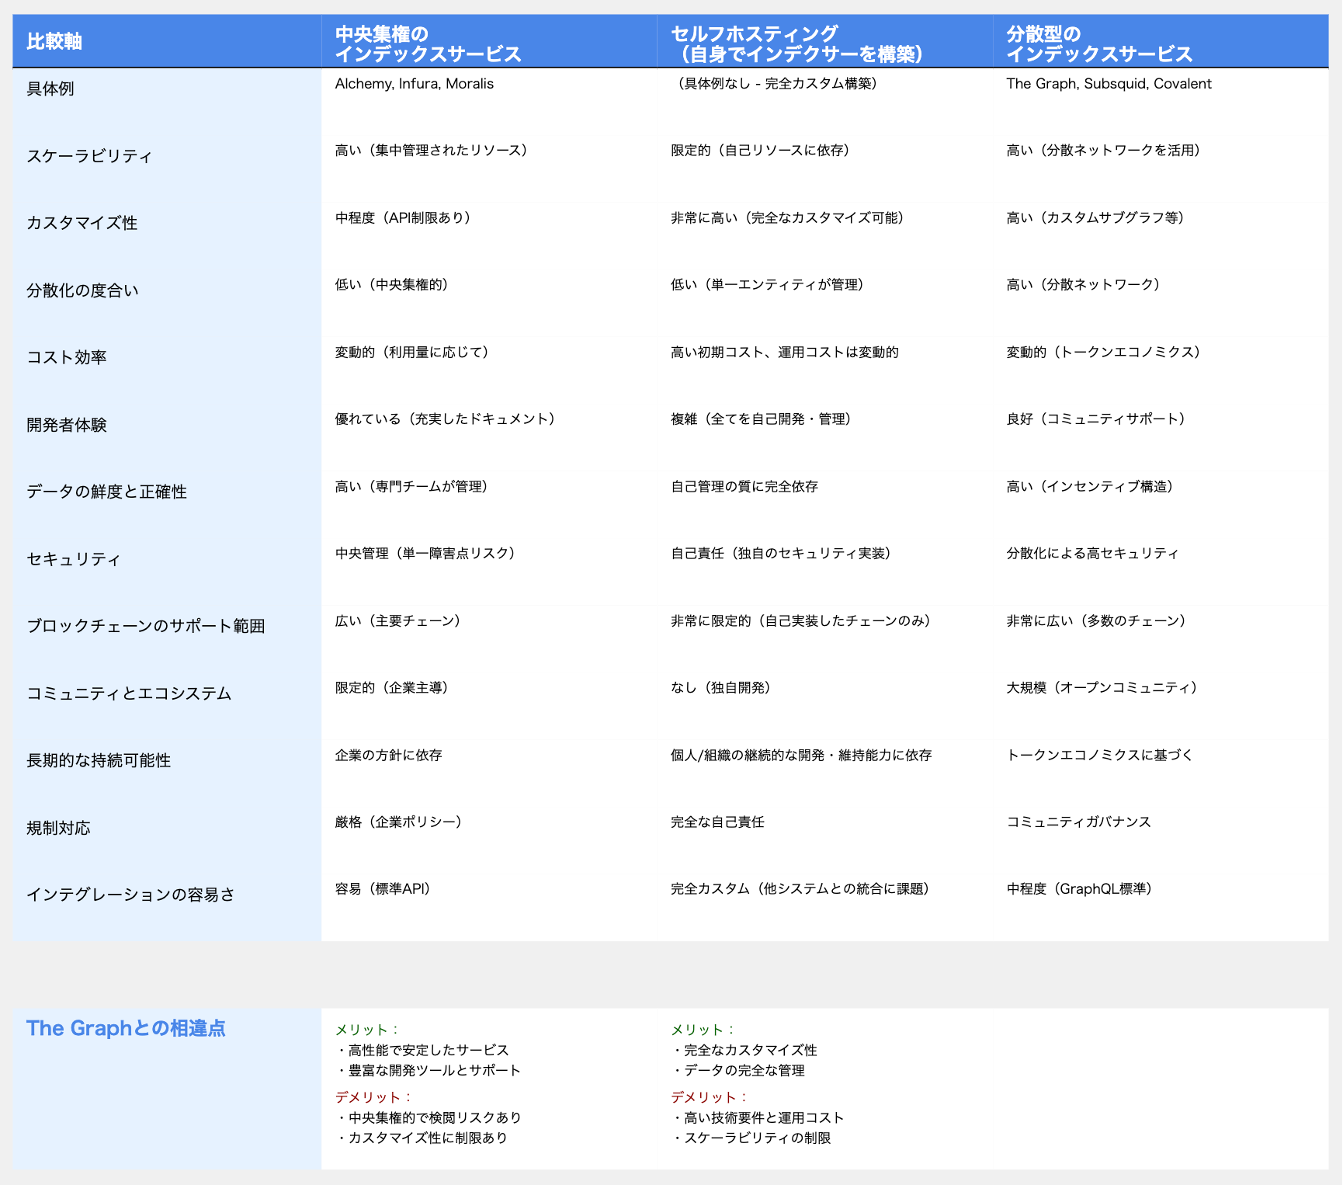
Task: Click the 分散化の度合い row label
Action: (82, 290)
